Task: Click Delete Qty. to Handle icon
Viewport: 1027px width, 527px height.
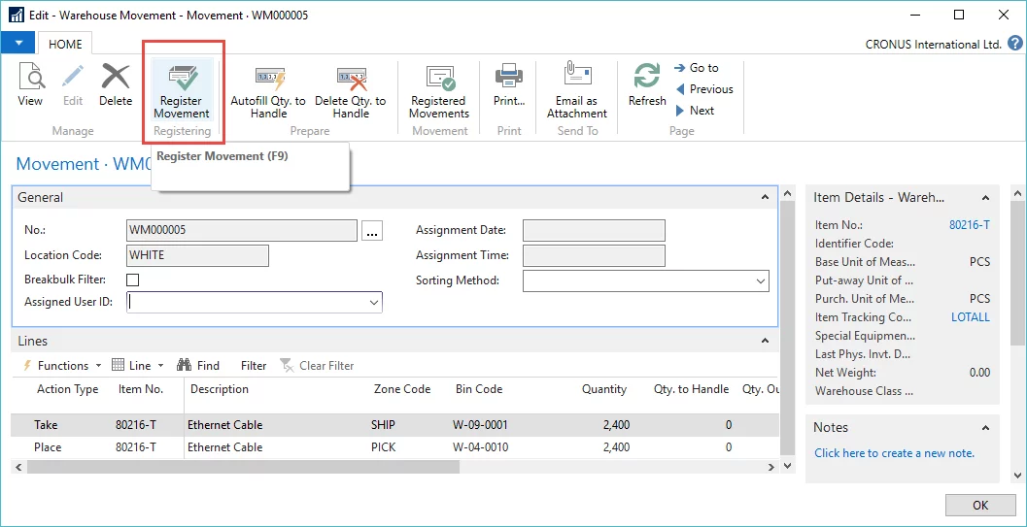Action: coord(350,80)
